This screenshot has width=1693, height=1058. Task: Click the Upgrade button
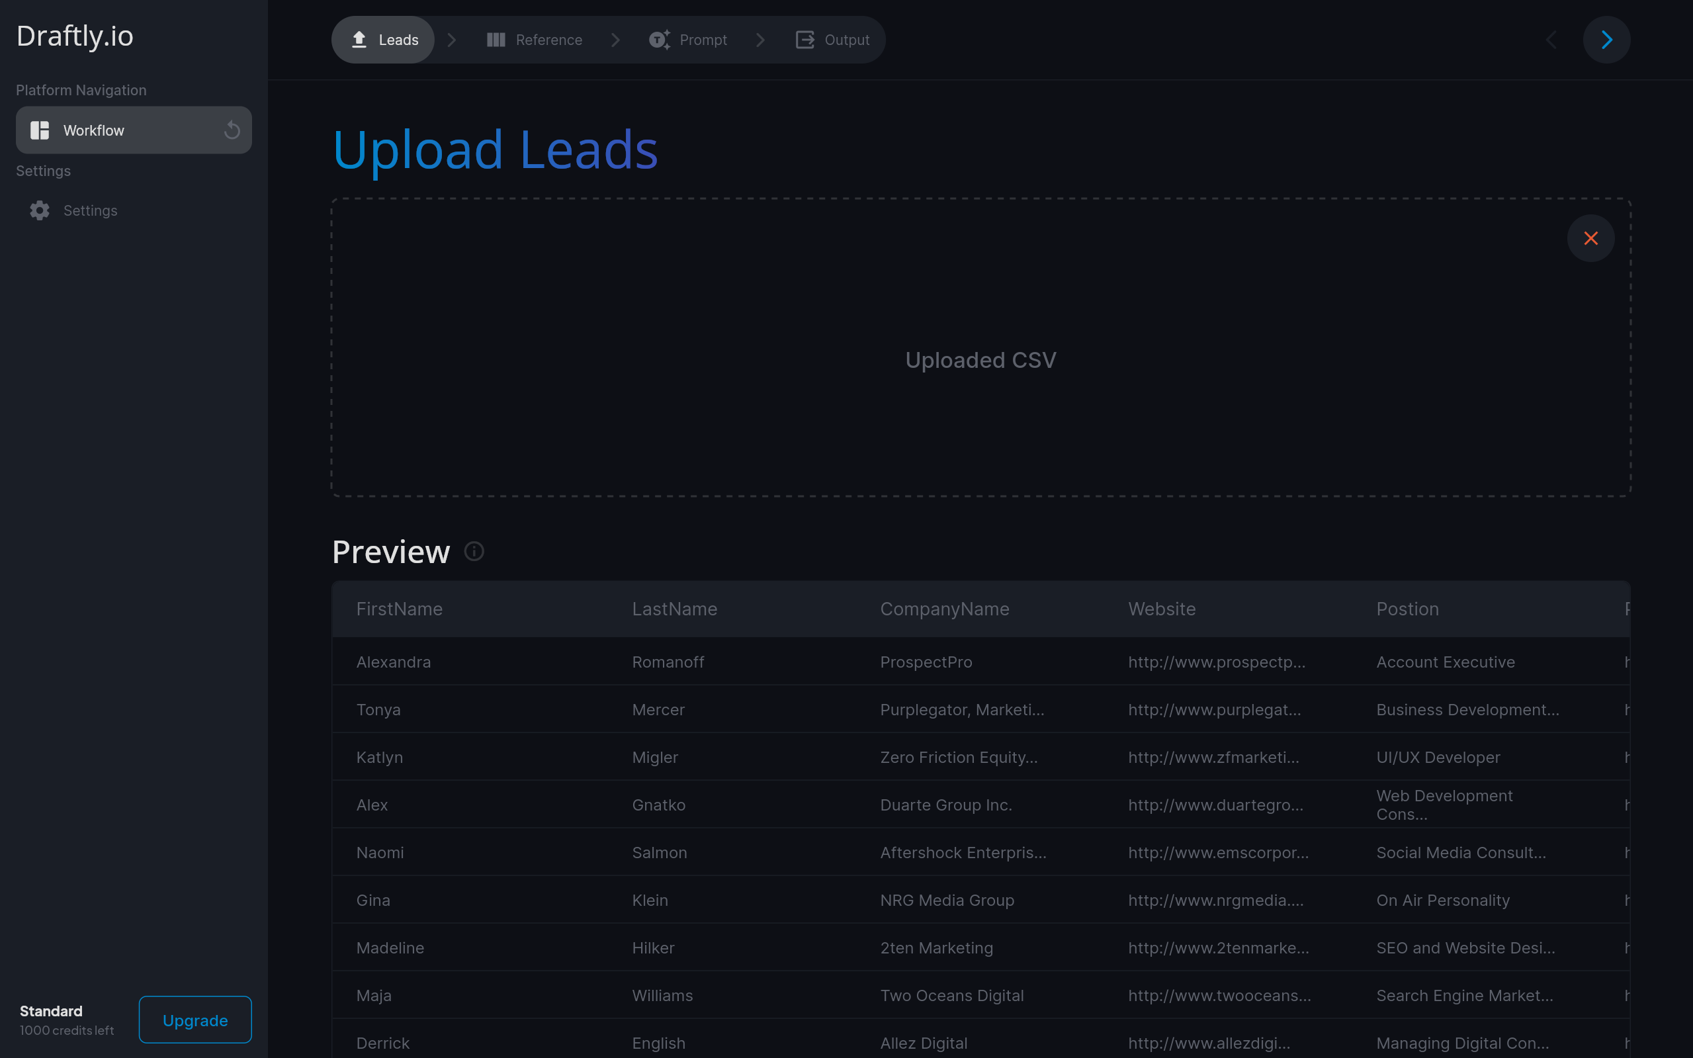[195, 1020]
